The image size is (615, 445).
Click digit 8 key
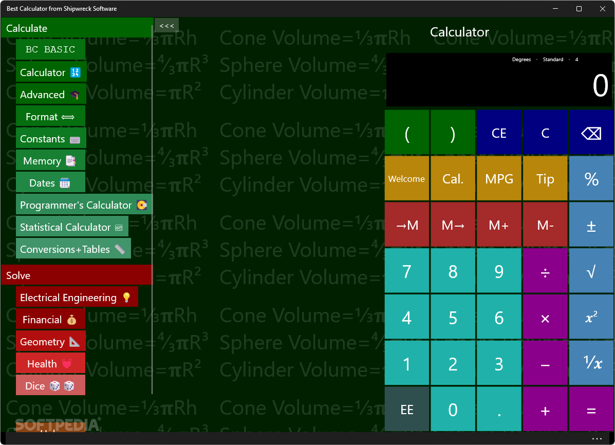point(453,271)
